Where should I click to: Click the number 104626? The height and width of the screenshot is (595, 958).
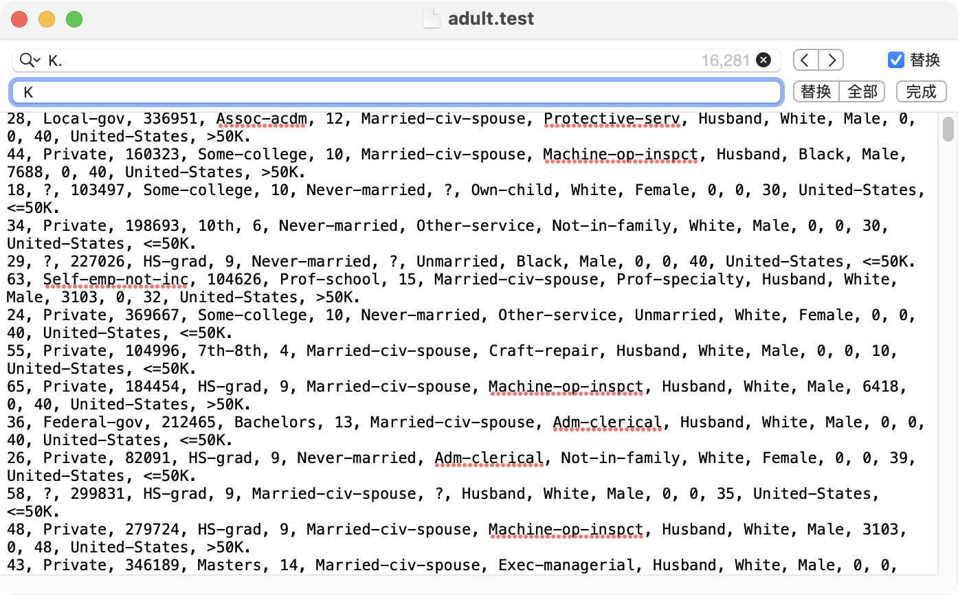pyautogui.click(x=234, y=280)
